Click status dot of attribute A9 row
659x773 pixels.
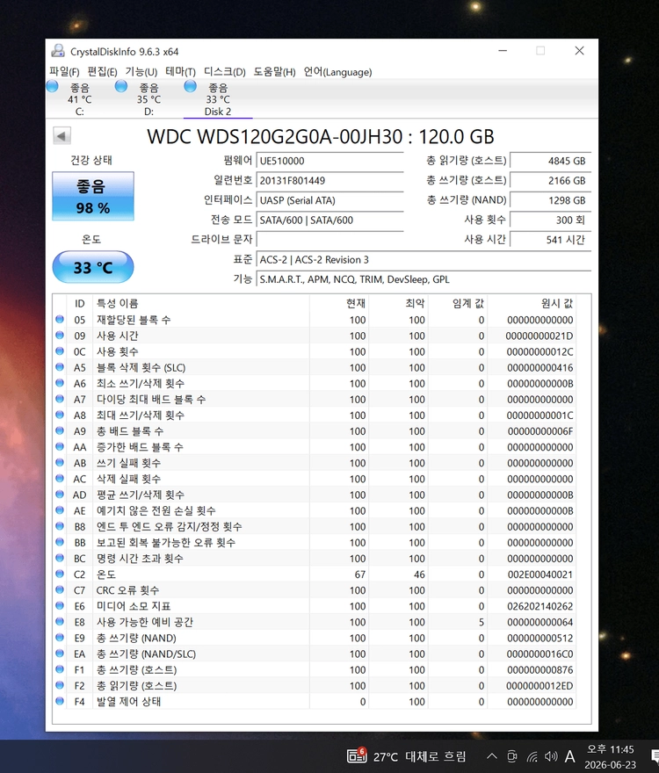(x=60, y=431)
